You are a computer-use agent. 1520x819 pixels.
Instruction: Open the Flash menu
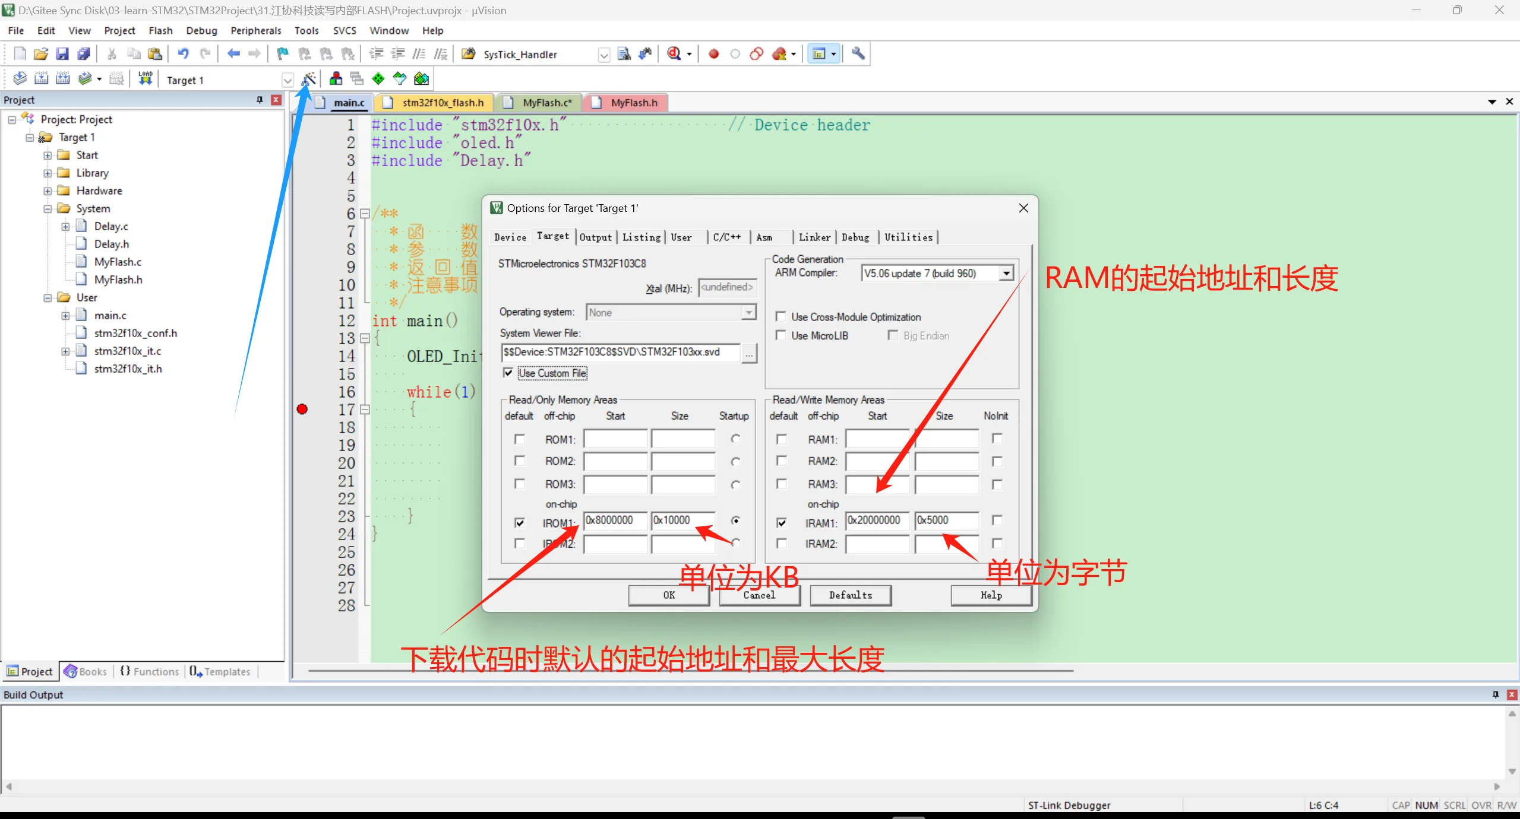point(160,30)
